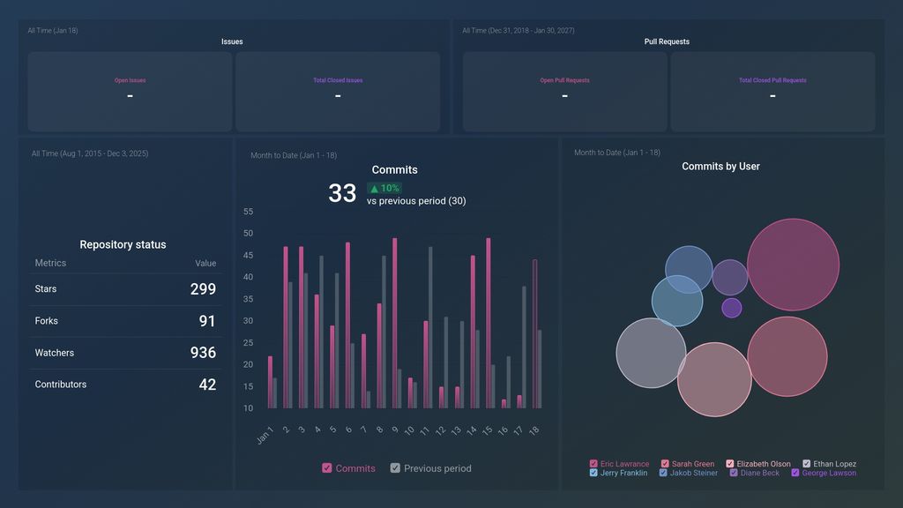Click the Open Pull Requests card
Viewport: 903px width, 508px height.
(x=565, y=92)
